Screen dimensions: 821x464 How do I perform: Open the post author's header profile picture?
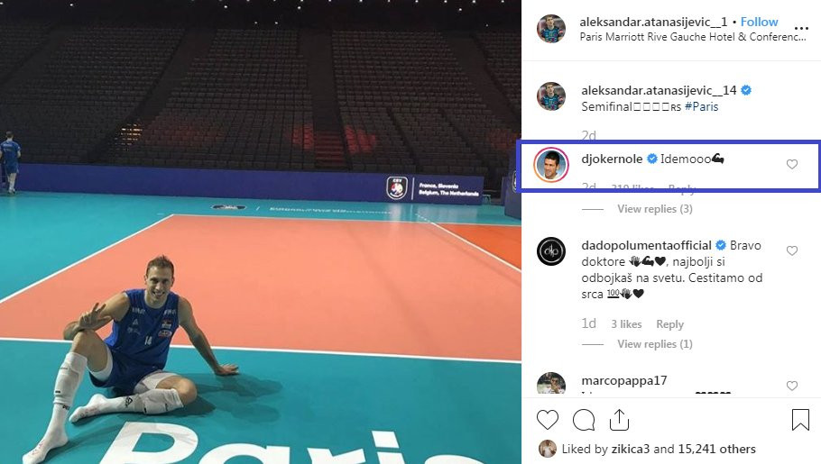[x=551, y=28]
